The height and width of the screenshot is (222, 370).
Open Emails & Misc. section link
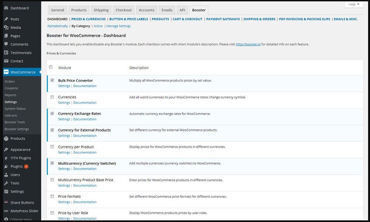(x=346, y=19)
